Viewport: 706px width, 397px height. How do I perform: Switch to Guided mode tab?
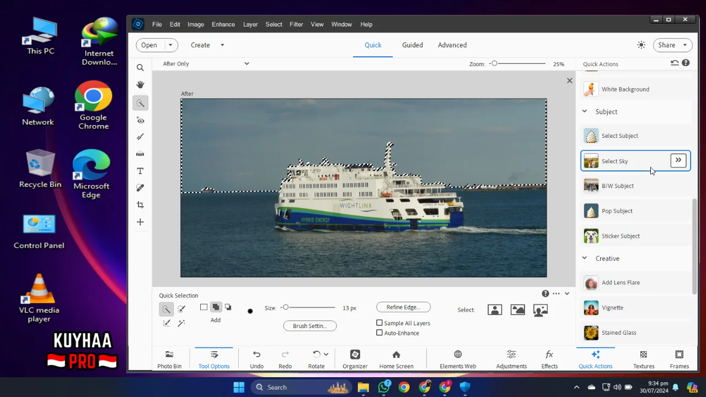pos(413,45)
